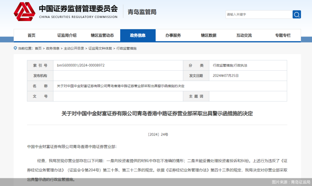Go to 证监局文种体裁 breadcrumb link
The image size is (312, 186).
(x=100, y=48)
